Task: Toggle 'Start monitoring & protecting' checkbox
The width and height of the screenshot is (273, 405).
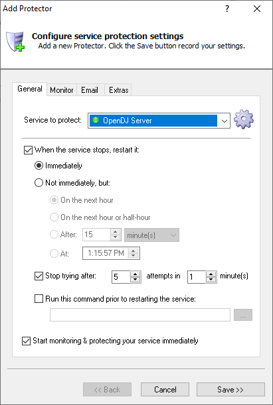Action: (26, 341)
